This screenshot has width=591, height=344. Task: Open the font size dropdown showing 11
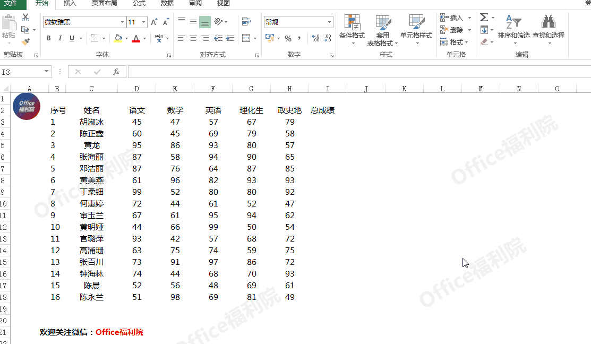click(x=143, y=22)
